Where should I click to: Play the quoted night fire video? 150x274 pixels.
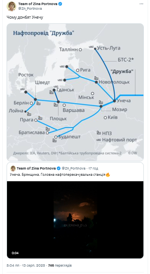75,220
